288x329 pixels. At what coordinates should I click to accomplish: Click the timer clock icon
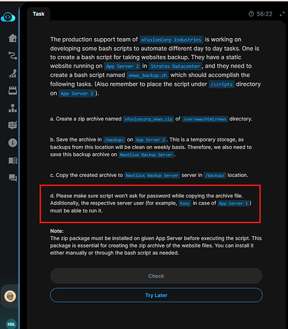point(251,14)
